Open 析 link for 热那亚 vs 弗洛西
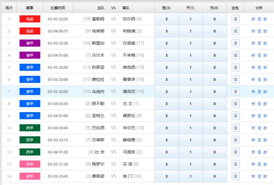Image resolution: width=274 pixels, height=185 pixels. click(x=253, y=67)
